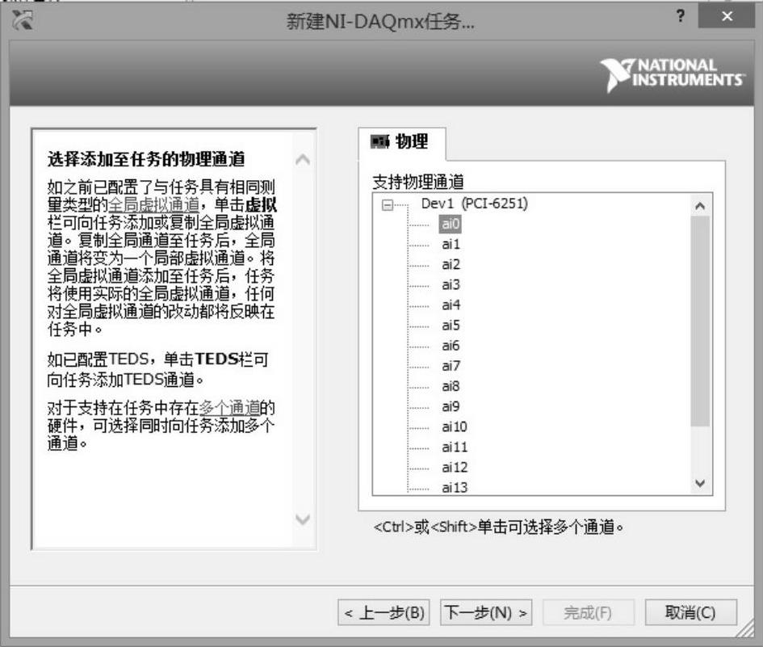Click the channel list scrollbar thumb

[x=700, y=321]
